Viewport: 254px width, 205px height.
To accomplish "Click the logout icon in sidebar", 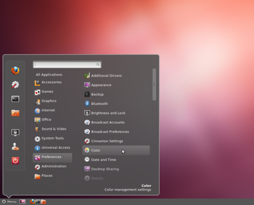I will tap(15, 147).
